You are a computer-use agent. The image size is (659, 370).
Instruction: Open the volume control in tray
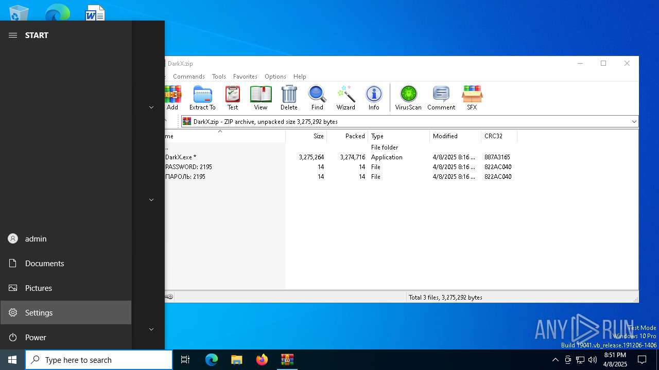point(593,360)
